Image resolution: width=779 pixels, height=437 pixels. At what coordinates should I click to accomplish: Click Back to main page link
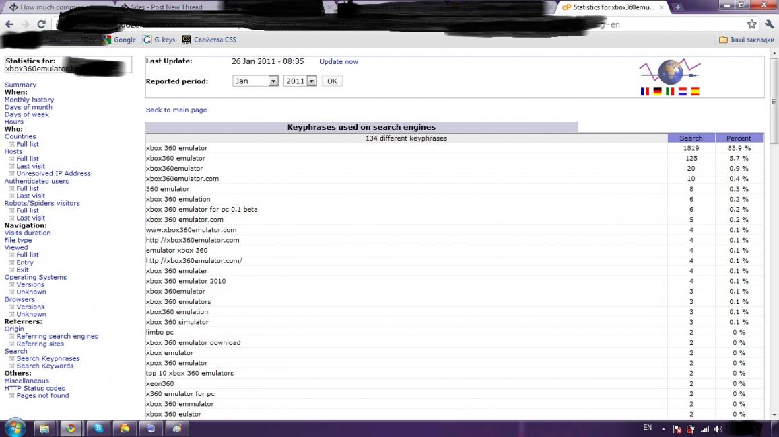point(176,110)
